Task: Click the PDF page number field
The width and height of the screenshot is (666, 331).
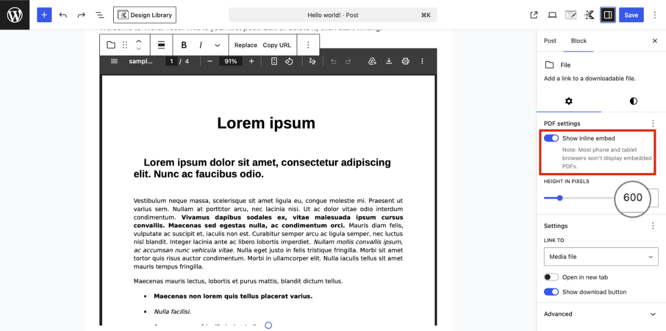Action: tap(171, 61)
